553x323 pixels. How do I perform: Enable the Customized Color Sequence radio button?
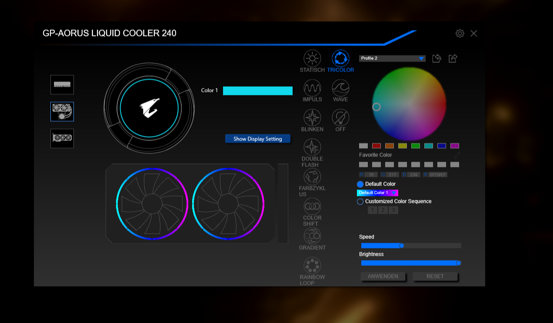coord(360,202)
